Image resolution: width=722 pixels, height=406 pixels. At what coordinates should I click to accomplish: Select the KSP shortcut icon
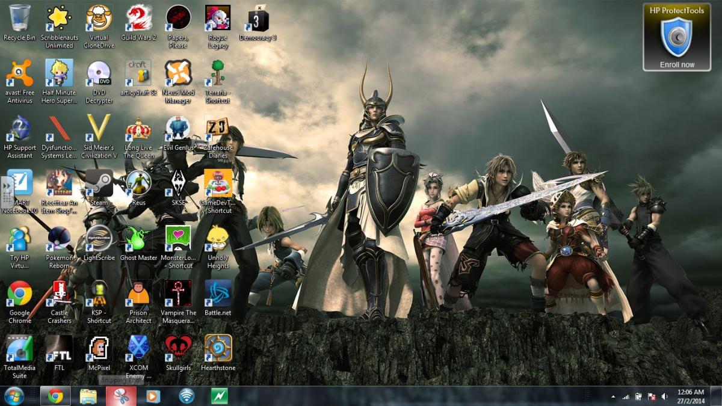pyautogui.click(x=99, y=302)
